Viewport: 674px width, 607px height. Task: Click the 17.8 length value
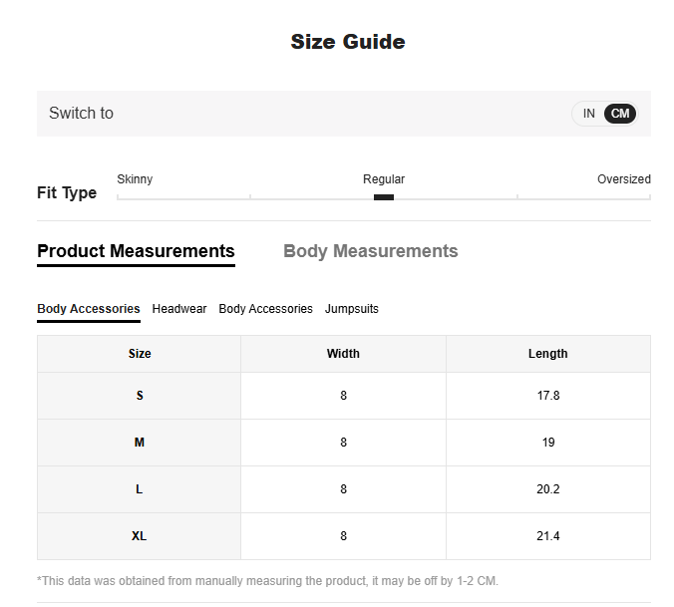[x=547, y=396]
